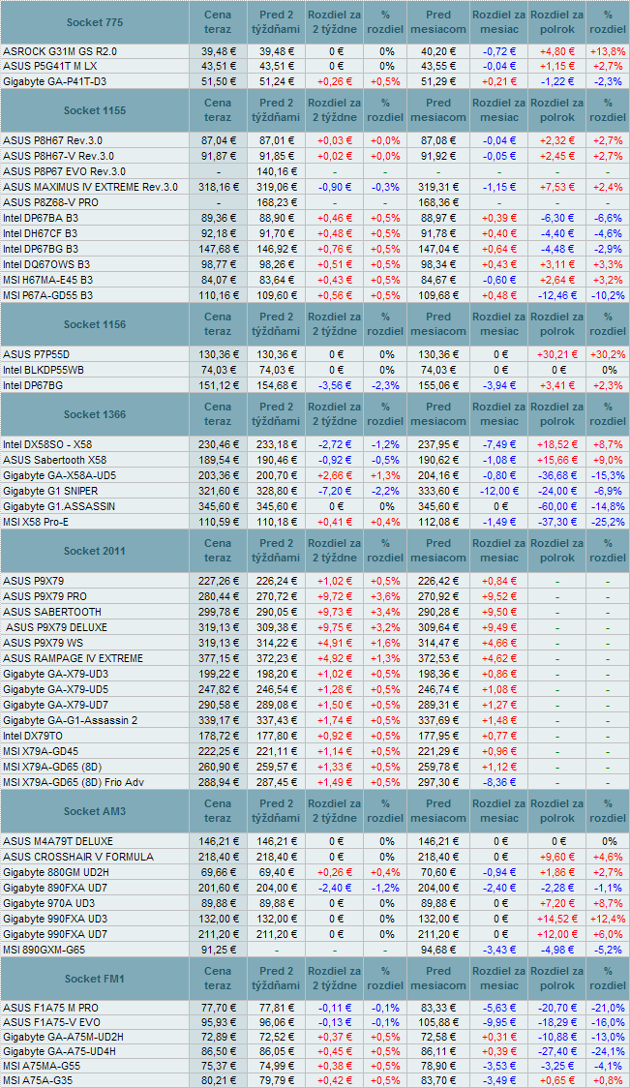Click ASUS CROSSHAIR V FORMULA name
Viewport: 630px width, 1088px height.
(x=78, y=857)
